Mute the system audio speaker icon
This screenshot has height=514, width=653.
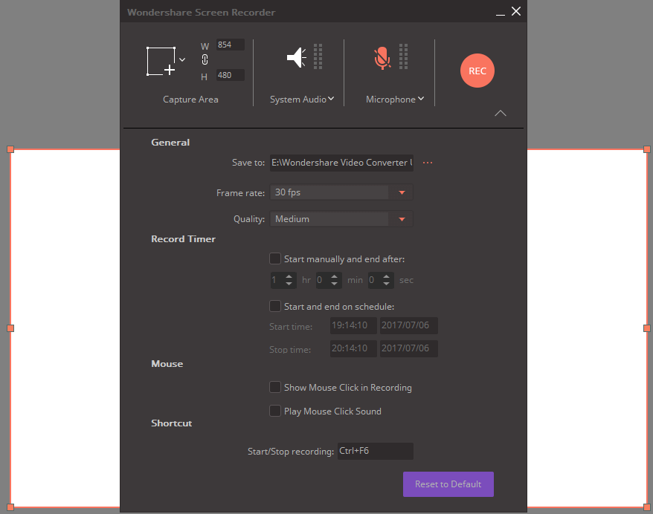coord(297,57)
